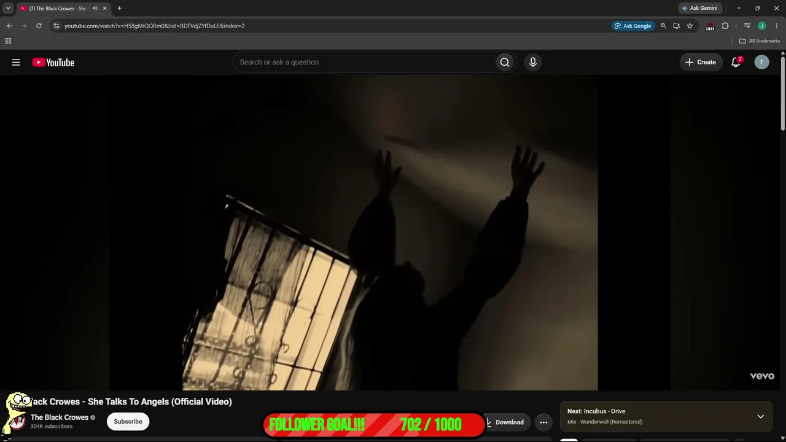Screen dimensions: 786x442
Task: Expand the Next: Incubus - Drive playlist panel
Action: [760, 416]
